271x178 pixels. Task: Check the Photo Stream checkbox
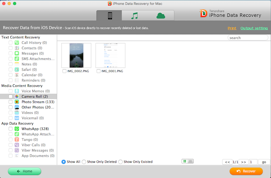10,102
